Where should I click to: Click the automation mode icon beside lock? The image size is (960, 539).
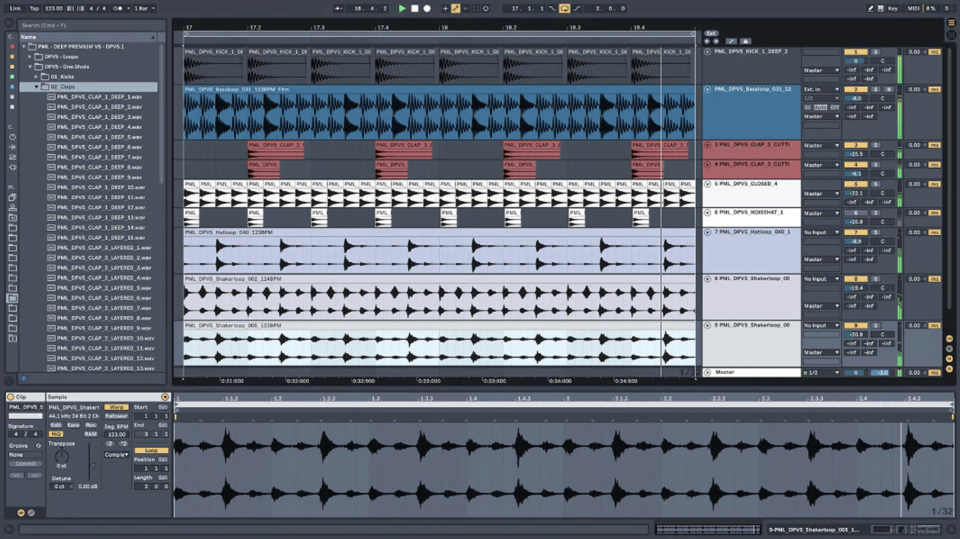click(x=731, y=41)
